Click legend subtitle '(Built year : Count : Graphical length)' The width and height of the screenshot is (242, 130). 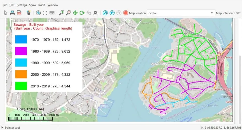pos(43,28)
